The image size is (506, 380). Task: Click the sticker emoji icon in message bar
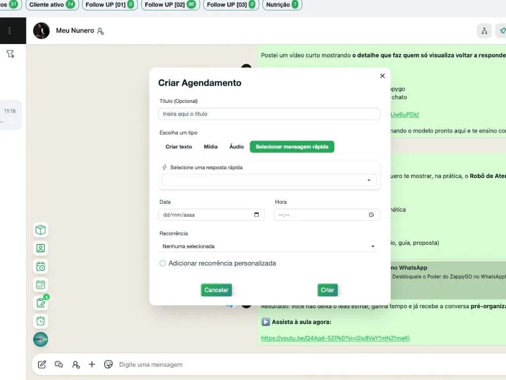pyautogui.click(x=109, y=364)
